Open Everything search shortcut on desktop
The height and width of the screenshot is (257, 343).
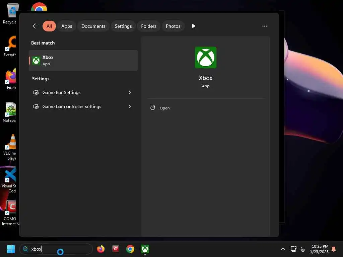click(10, 46)
